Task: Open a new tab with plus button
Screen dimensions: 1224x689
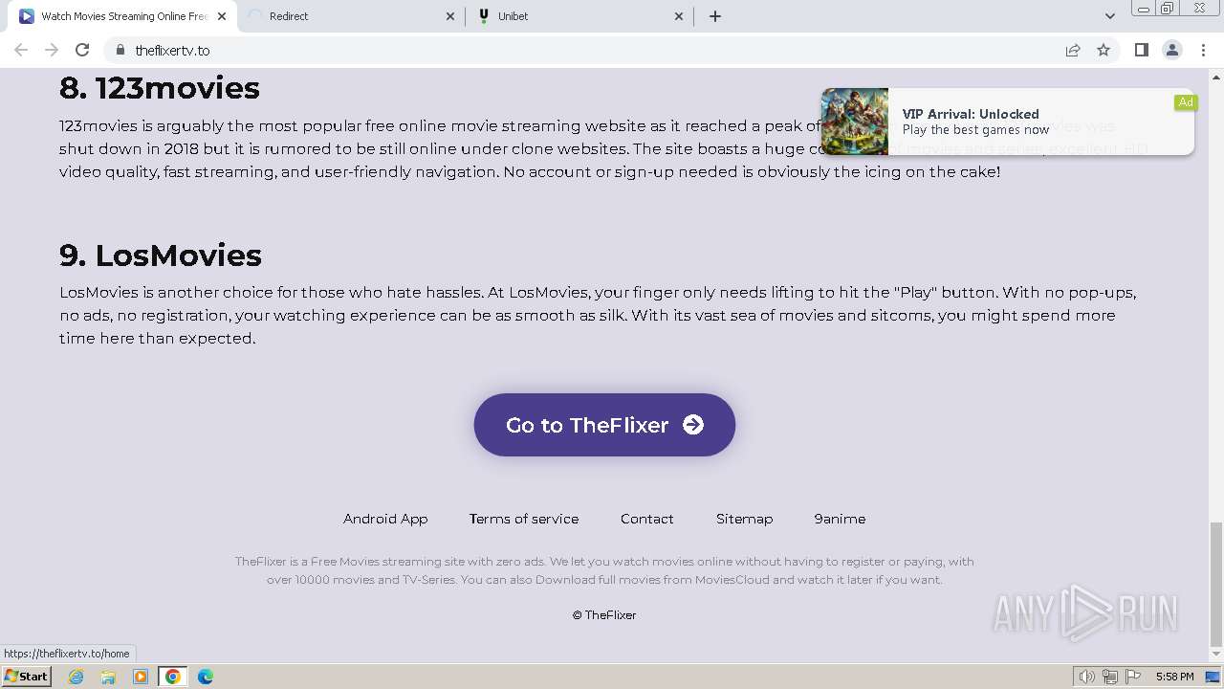Action: (715, 16)
